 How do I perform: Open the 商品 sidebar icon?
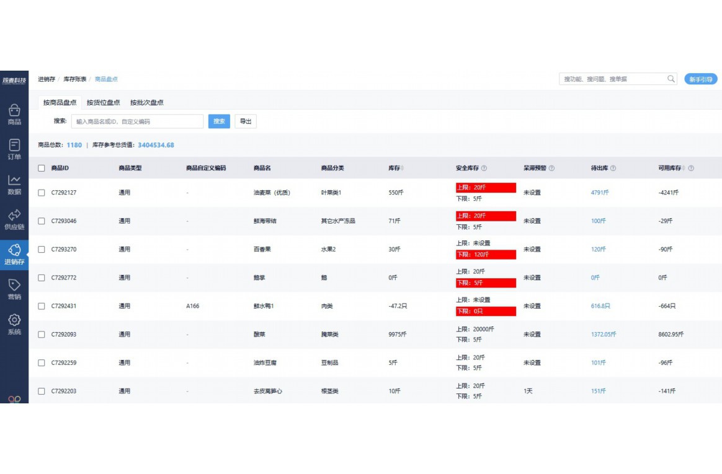tap(14, 111)
